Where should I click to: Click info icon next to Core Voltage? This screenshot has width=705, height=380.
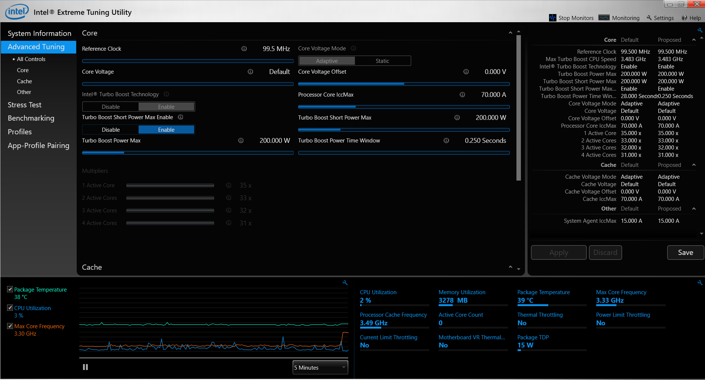tap(250, 71)
